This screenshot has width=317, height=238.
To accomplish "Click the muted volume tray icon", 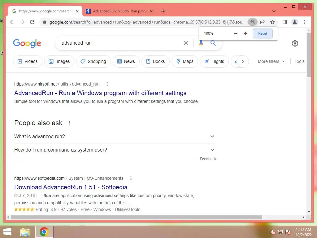I will (x=273, y=232).
